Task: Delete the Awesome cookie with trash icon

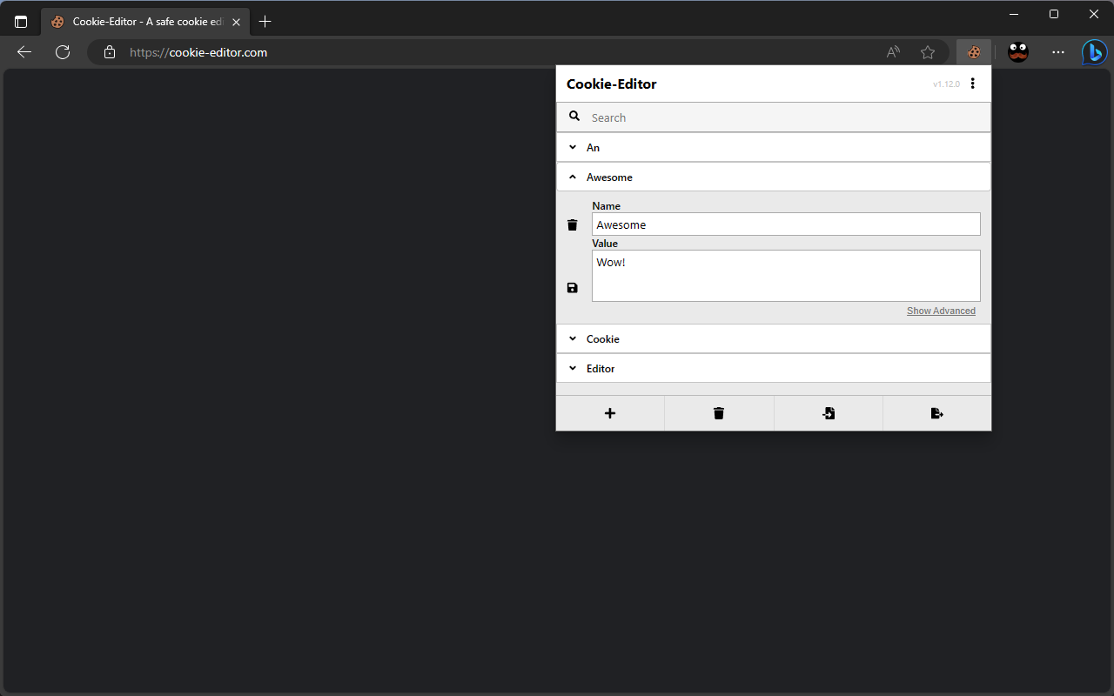Action: click(572, 225)
